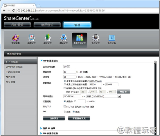Click the ShareCenter by D-Link logo
Viewport: 160px width, 136px height.
click(21, 18)
